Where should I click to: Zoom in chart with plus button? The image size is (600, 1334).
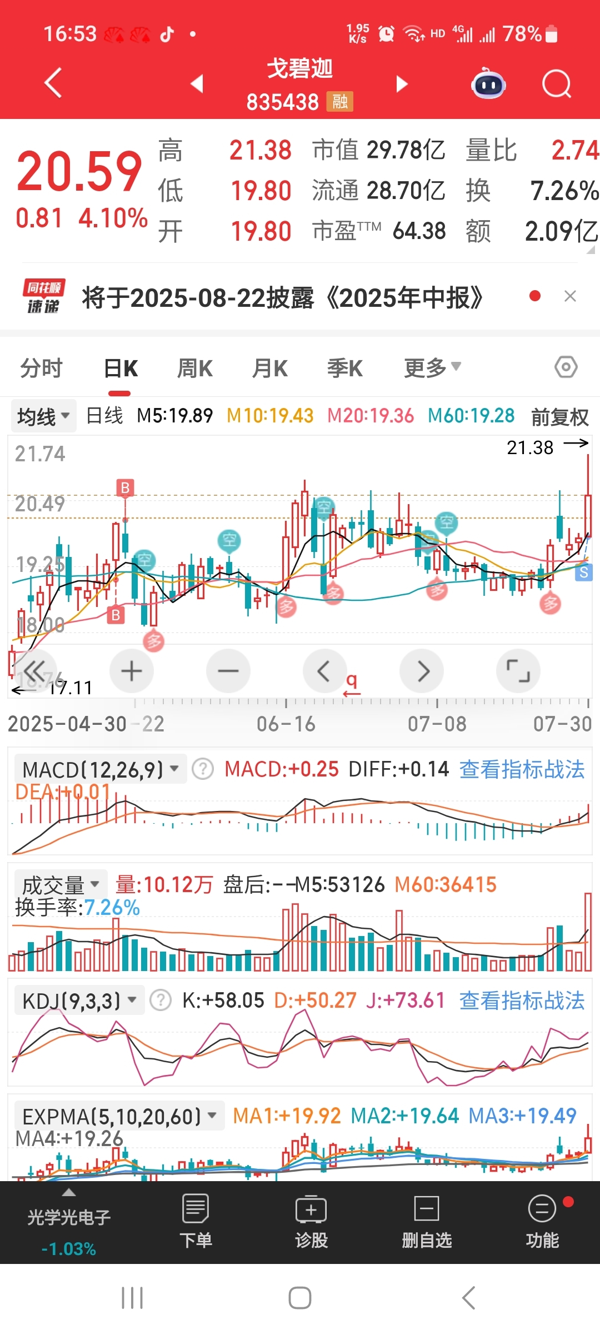(x=132, y=671)
